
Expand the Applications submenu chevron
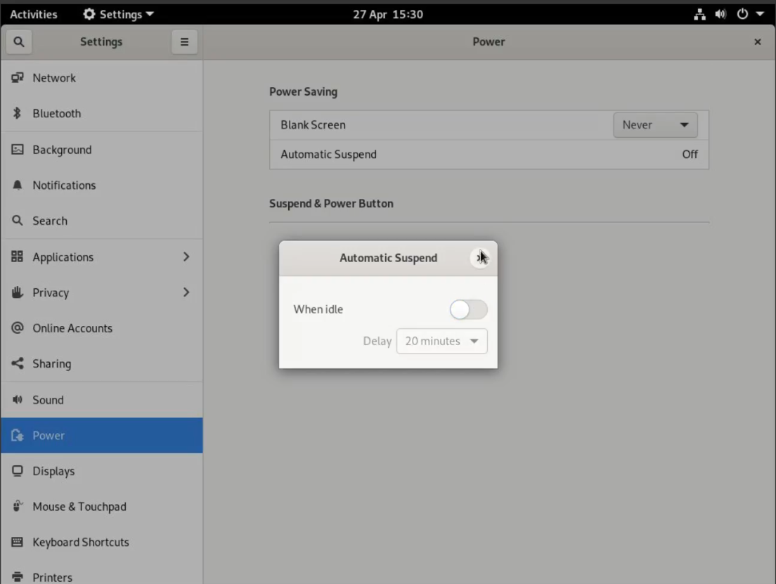[x=186, y=257]
